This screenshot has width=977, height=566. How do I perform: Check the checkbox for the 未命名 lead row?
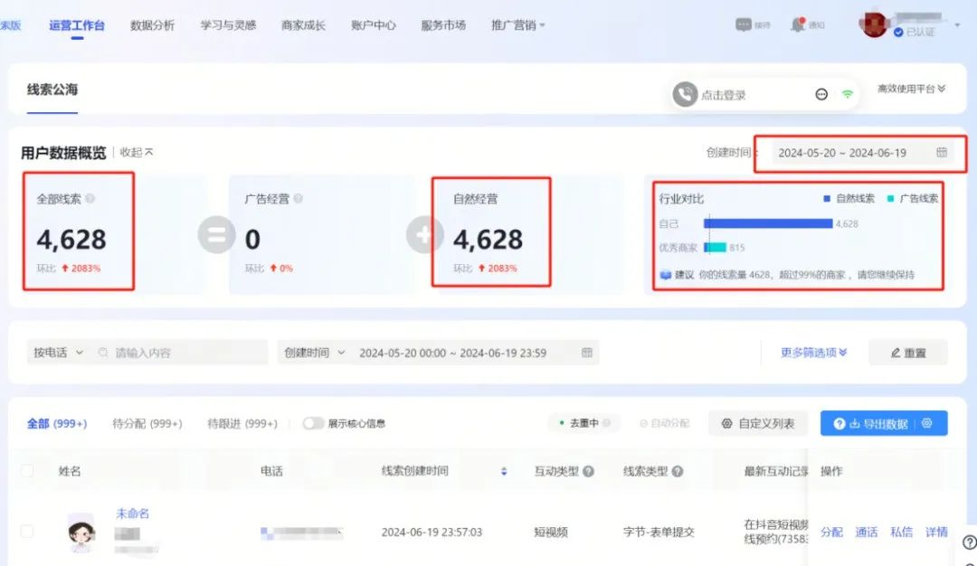25,532
